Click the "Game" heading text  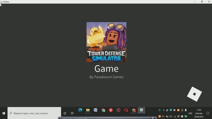click(106, 69)
